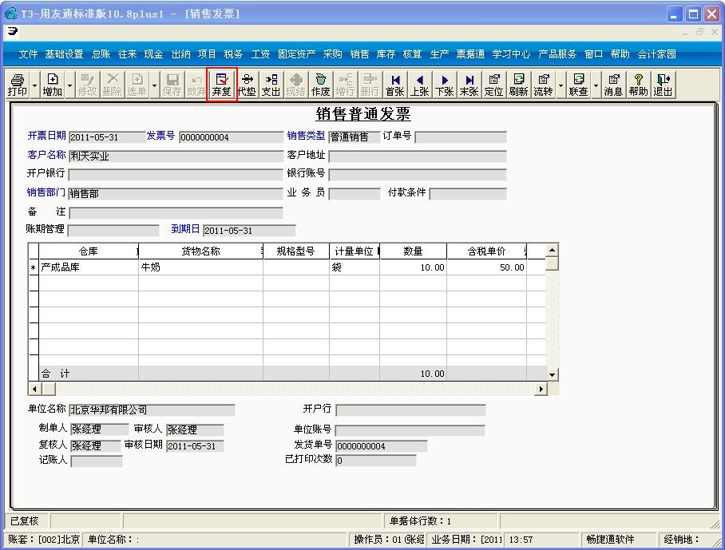Click the 删行 delete-row toolbar icon

[370, 85]
